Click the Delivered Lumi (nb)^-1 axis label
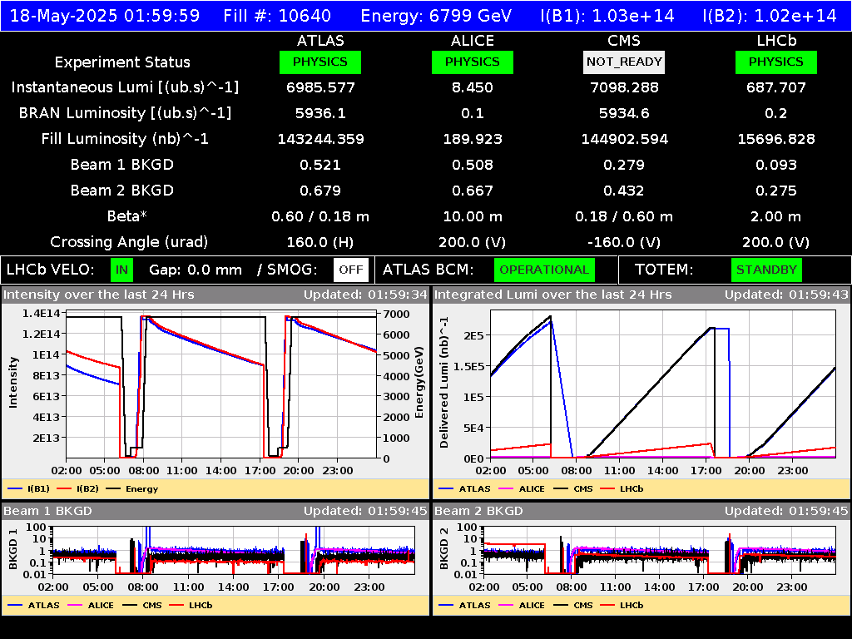 (444, 383)
